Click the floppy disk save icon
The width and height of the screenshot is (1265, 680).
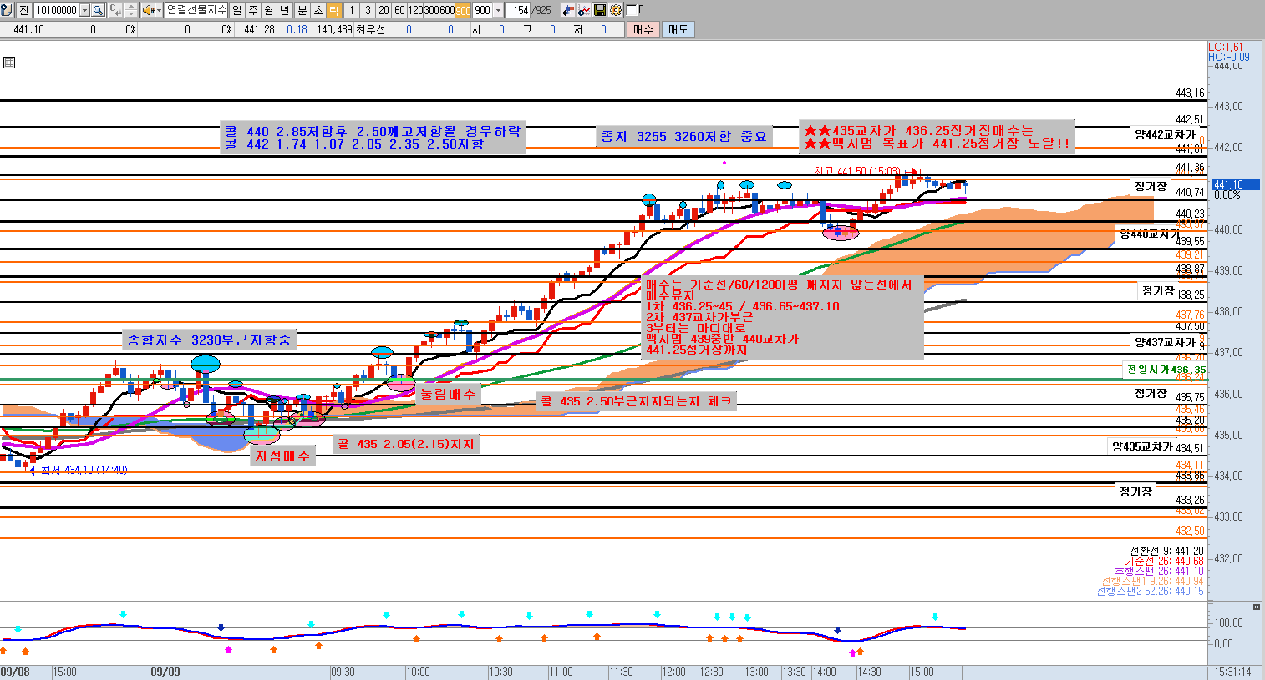click(x=600, y=10)
